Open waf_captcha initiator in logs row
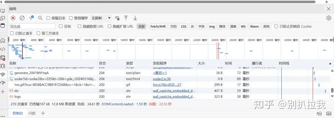This screenshot has height=118, width=334. [174, 97]
